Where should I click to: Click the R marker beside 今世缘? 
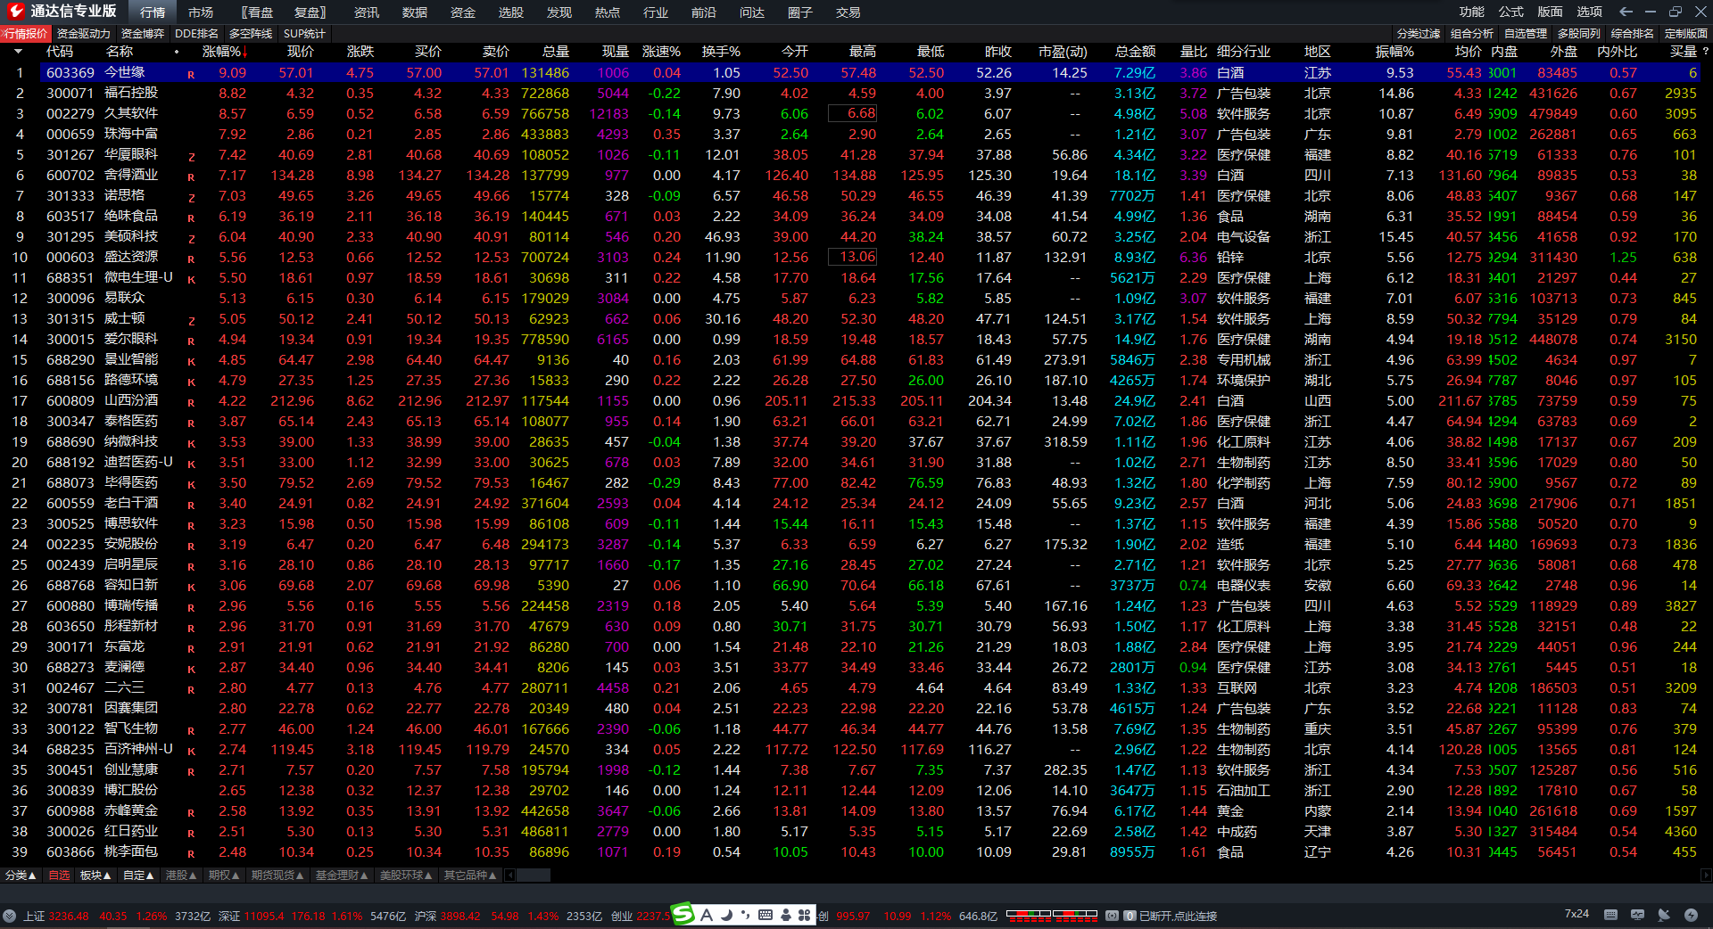(191, 75)
